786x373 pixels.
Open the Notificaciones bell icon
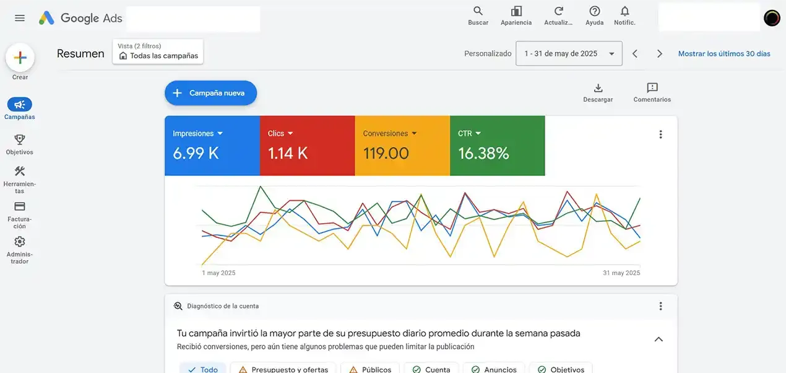coord(624,11)
